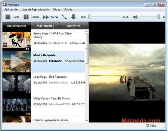Screen dimensions: 168x131
Task: Click the download arrow icon
Action: [73, 17]
